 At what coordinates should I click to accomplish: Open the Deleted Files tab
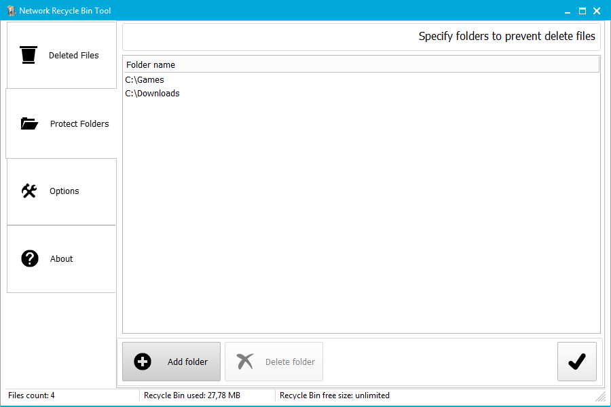(62, 55)
